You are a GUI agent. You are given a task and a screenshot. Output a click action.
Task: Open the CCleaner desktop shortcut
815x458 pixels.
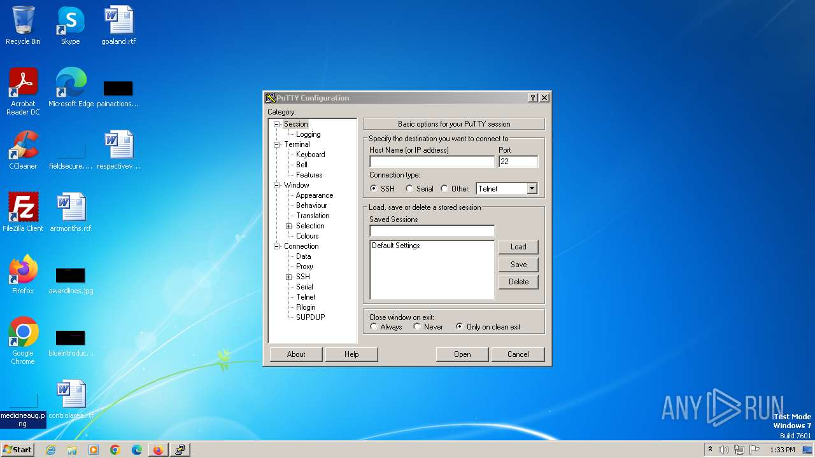pos(23,150)
